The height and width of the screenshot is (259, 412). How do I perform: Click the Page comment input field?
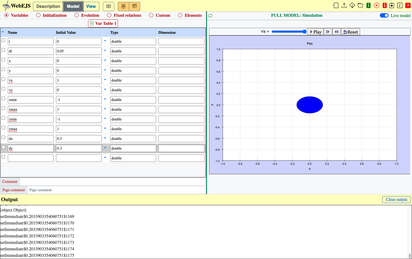[x=116, y=190]
